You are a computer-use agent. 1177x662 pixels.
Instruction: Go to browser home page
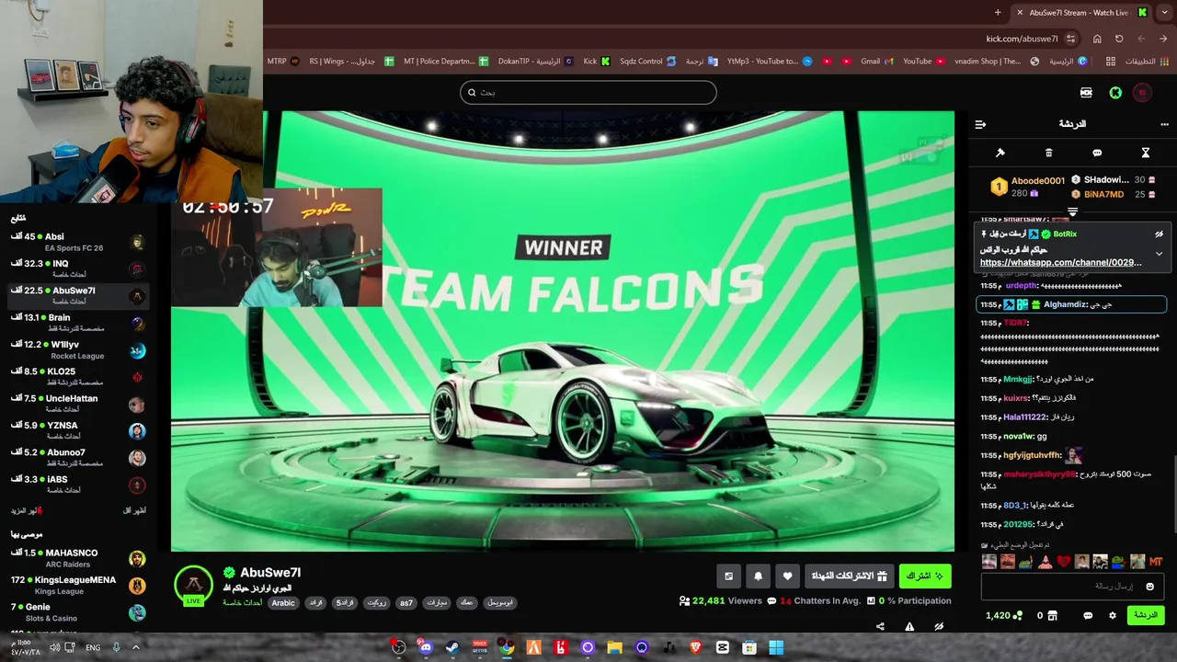[x=1097, y=39]
